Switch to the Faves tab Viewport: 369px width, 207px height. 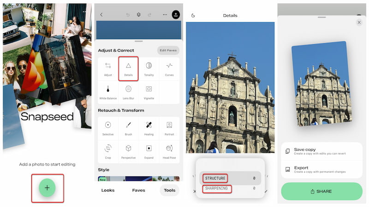[x=139, y=190]
